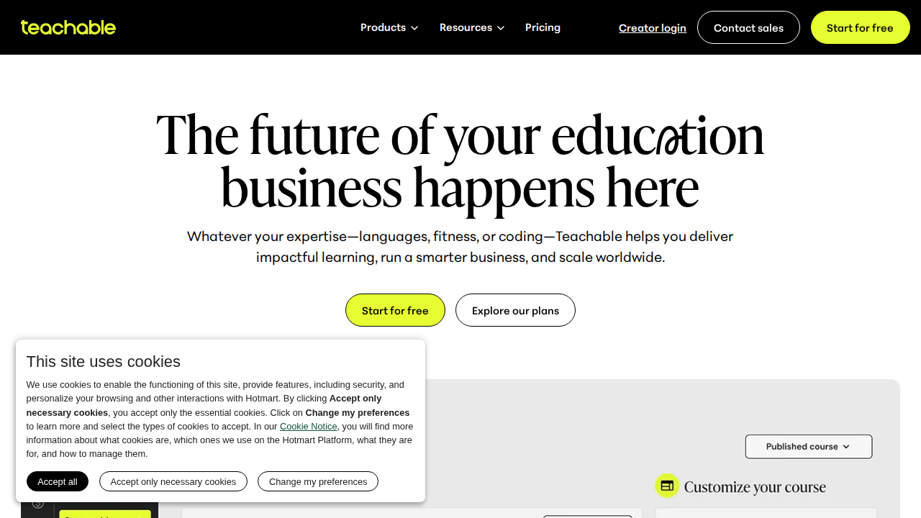
Task: Click the 'This site uses cookies' title
Action: pos(104,362)
